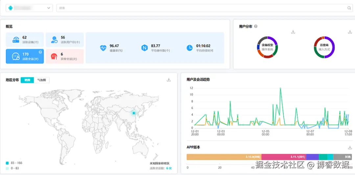This screenshot has height=175, width=355.
Task: Click the red alert chat icon
Action: [x=54, y=57]
